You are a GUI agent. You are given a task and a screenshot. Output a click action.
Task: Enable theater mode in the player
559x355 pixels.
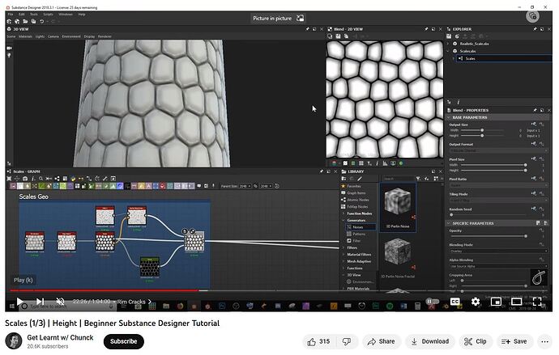pos(516,302)
